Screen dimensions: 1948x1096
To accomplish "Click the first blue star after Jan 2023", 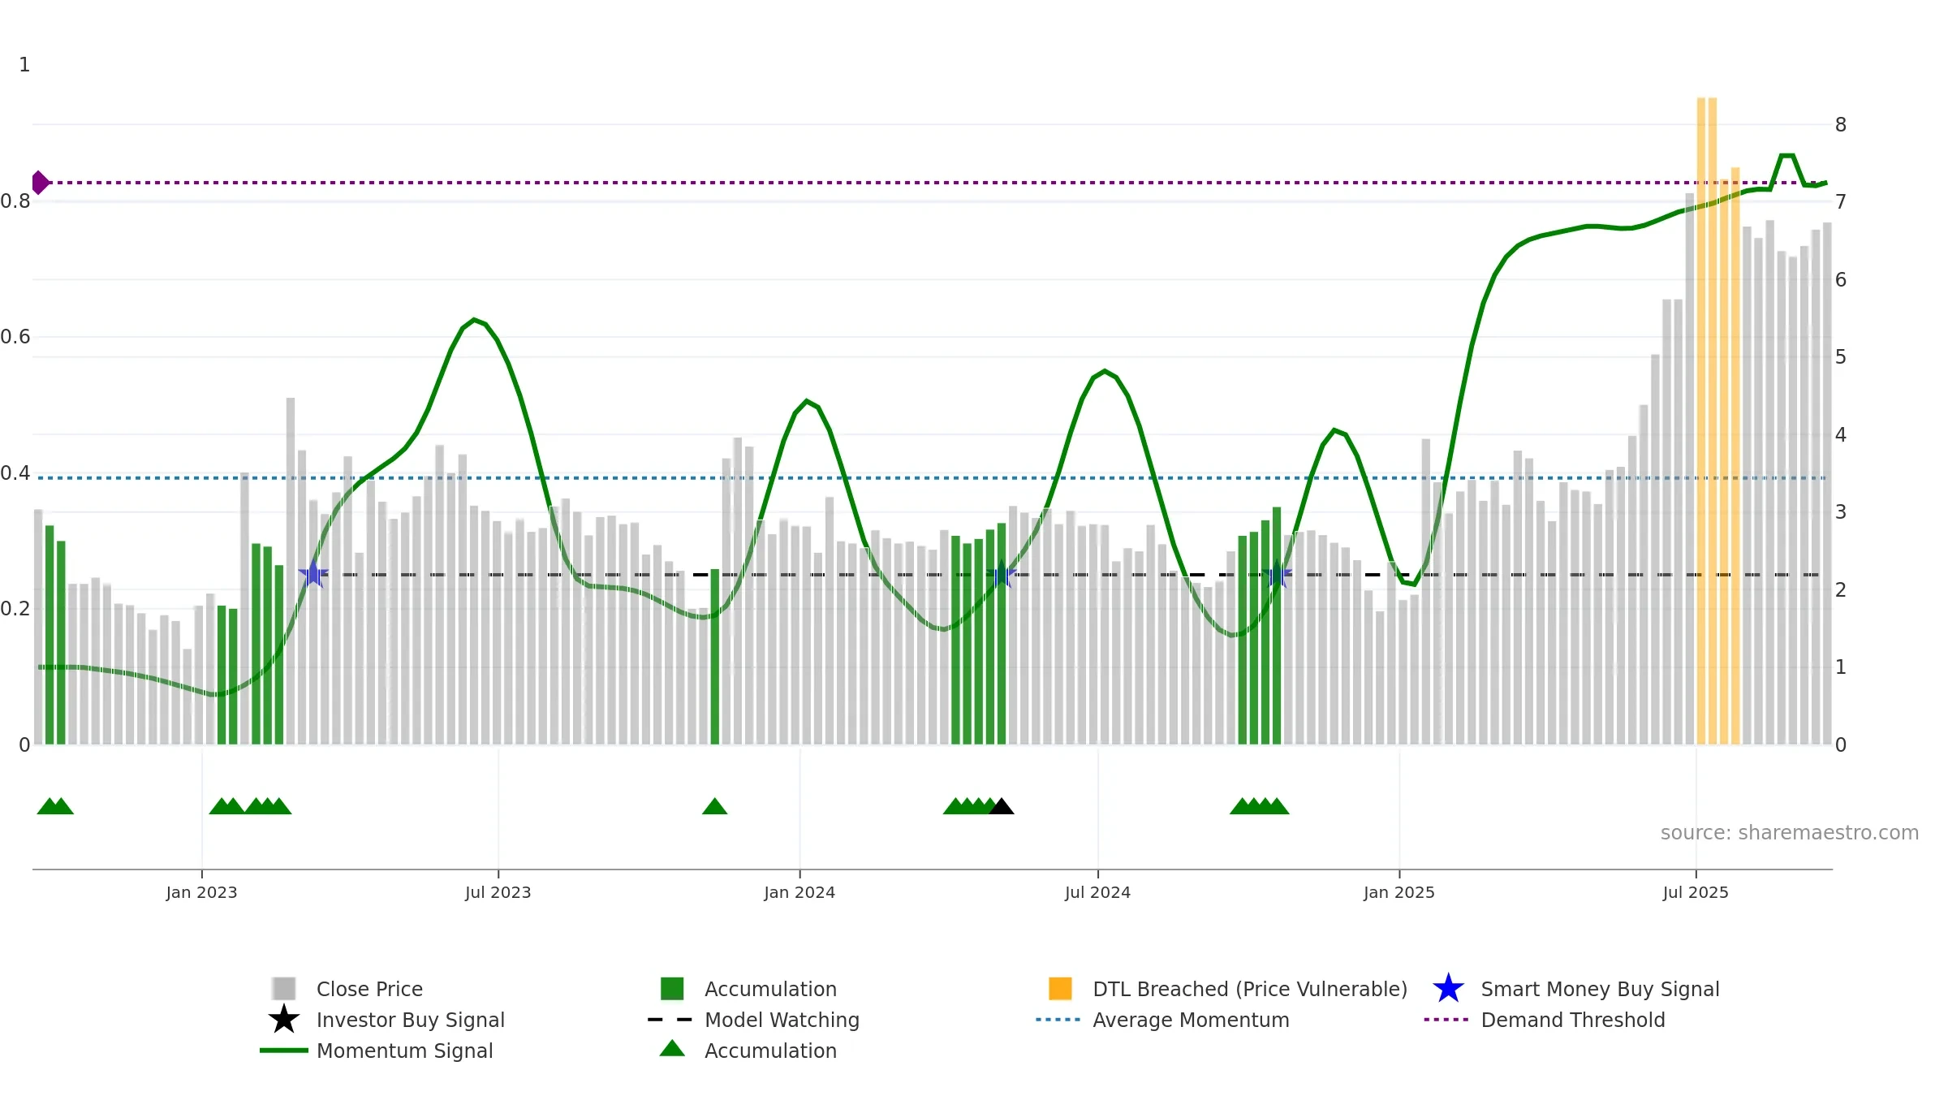I will [x=313, y=575].
